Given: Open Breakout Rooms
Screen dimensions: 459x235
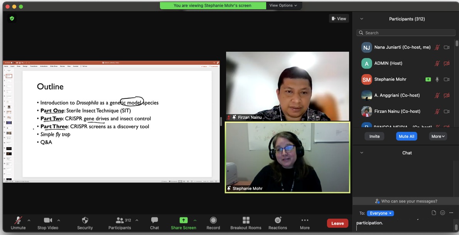Looking at the screenshot, I should tap(246, 223).
